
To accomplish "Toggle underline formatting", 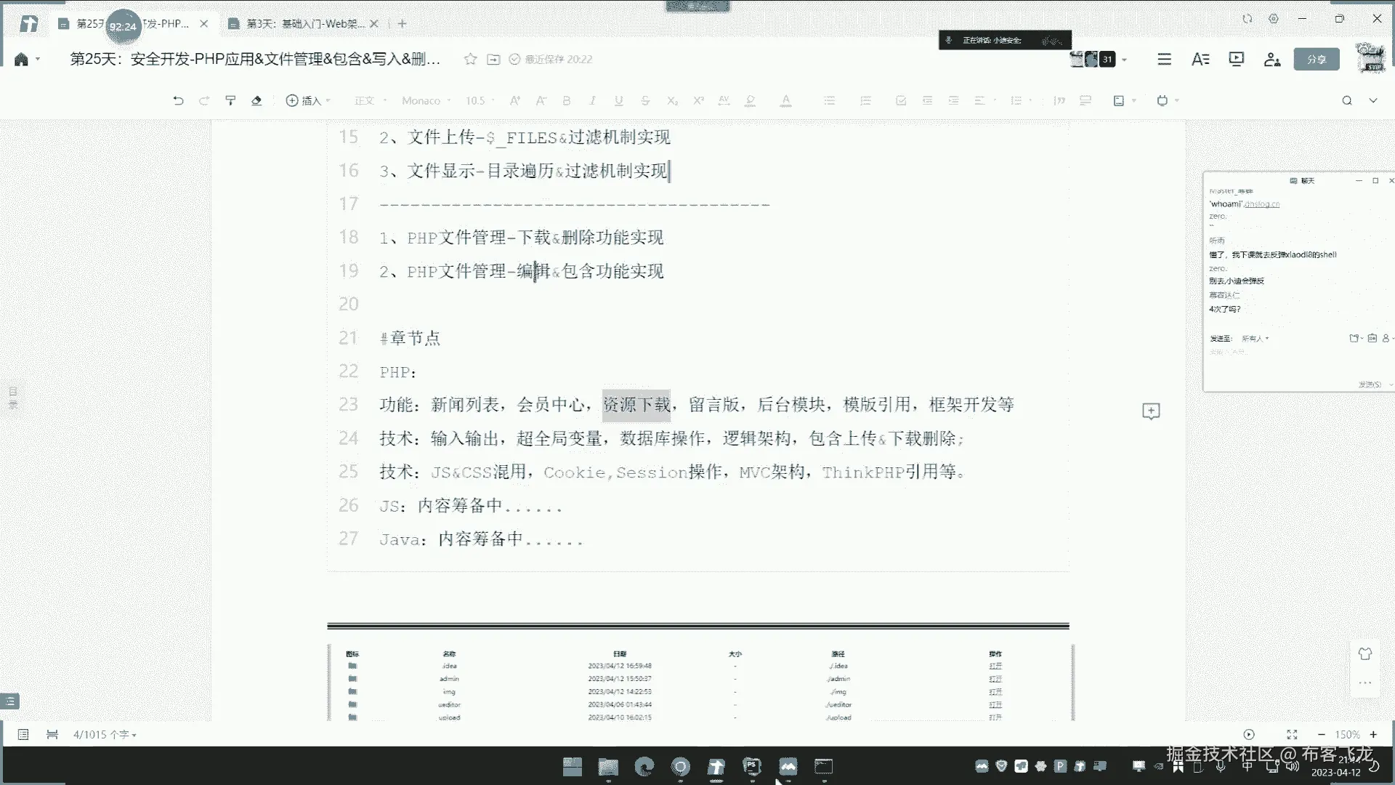I will pyautogui.click(x=618, y=100).
